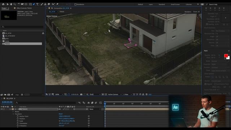
Task: Select the Type tool
Action: click(38, 4)
